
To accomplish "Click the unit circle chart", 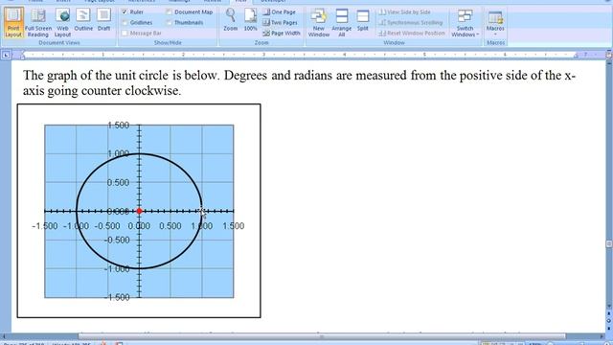I will pos(139,211).
